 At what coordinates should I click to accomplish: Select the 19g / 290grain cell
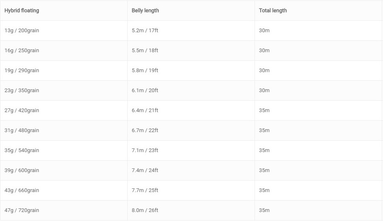point(64,71)
